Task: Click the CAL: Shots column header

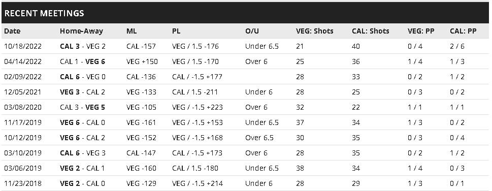Action: (x=371, y=31)
